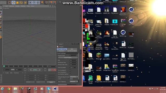This screenshot has width=166, height=93.
Task: Open the material manager Function menu
Action: pos(16,73)
